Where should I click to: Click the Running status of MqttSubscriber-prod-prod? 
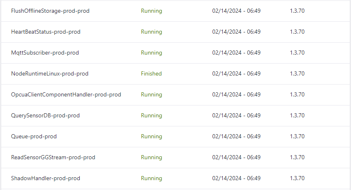point(151,53)
